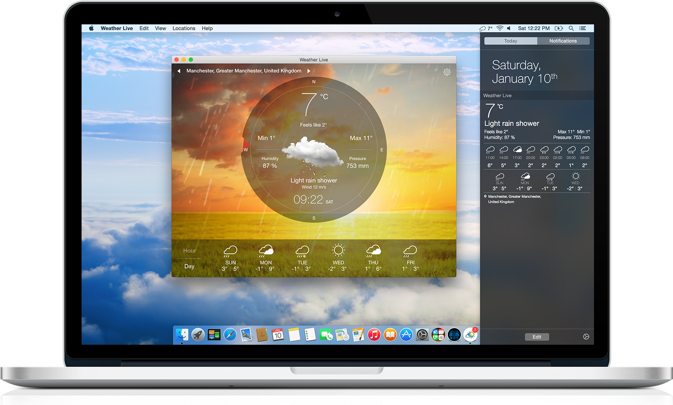The width and height of the screenshot is (673, 405).
Task: Open the Locations menu
Action: coord(184,29)
